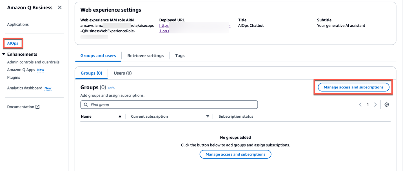This screenshot has width=403, height=171.
Task: Open the Analytics dashboard page
Action: (24, 88)
